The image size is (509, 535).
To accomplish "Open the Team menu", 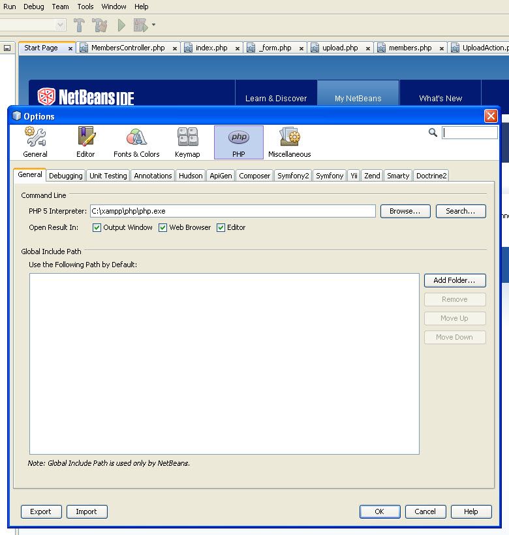I will click(60, 7).
